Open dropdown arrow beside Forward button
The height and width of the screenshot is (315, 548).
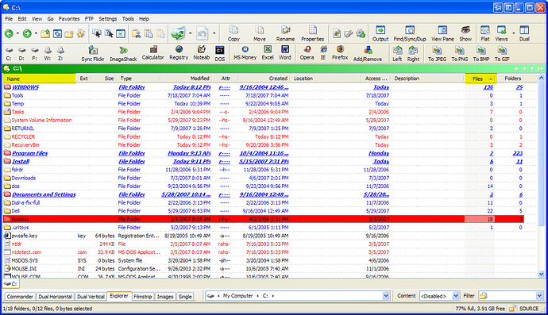pos(36,33)
